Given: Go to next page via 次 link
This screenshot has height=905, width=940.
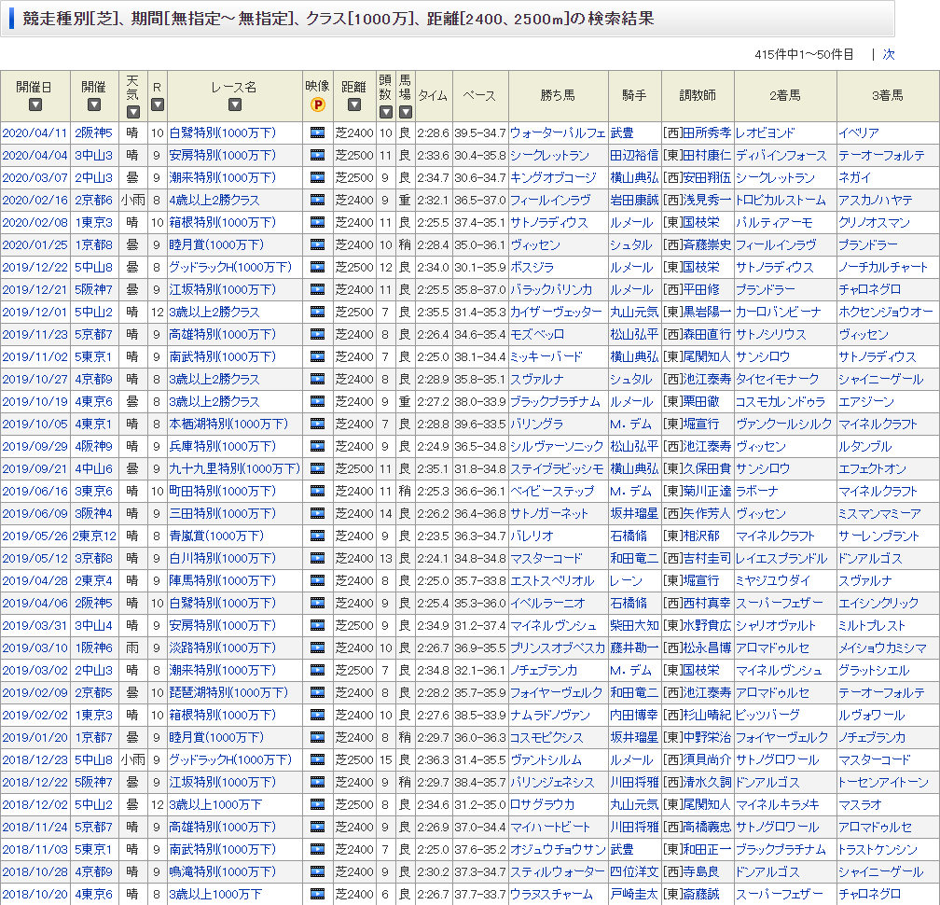Looking at the screenshot, I should point(889,54).
